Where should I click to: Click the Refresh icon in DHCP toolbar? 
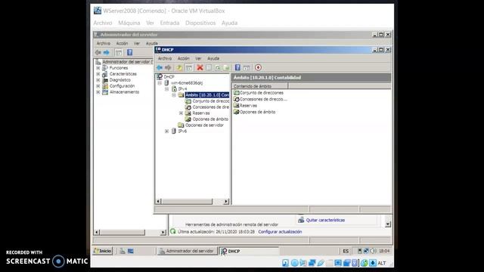pos(218,67)
